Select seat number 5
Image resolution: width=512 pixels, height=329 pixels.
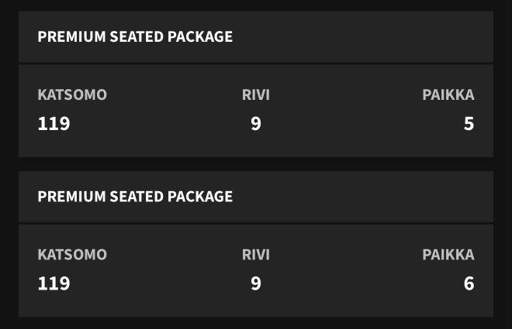click(469, 124)
